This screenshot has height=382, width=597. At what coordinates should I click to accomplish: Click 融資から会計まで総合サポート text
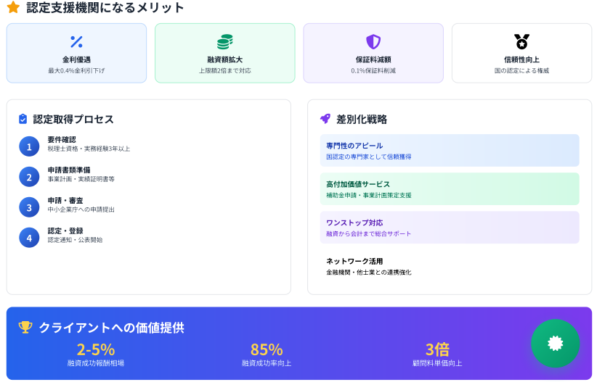368,233
